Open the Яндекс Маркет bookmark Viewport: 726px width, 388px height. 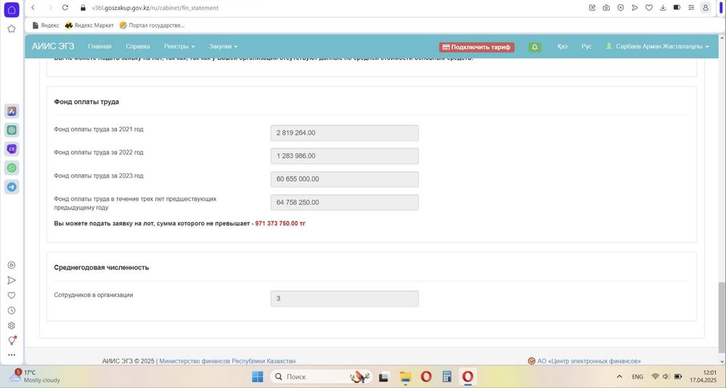pos(89,25)
